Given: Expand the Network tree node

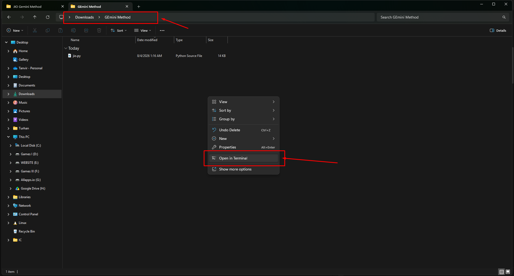Looking at the screenshot, I should tap(9, 206).
